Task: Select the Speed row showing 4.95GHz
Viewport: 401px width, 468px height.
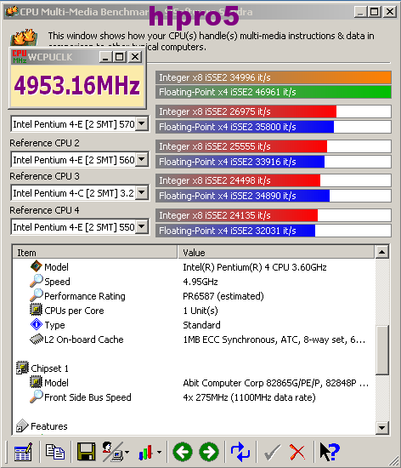Action: (x=194, y=281)
